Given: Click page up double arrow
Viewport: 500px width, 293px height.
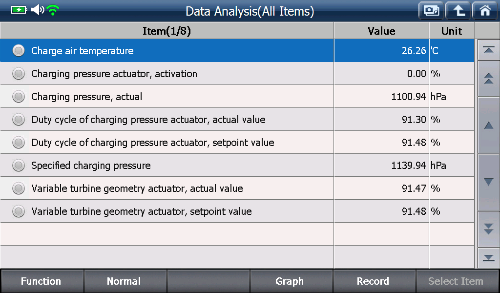Looking at the screenshot, I should coord(488,79).
